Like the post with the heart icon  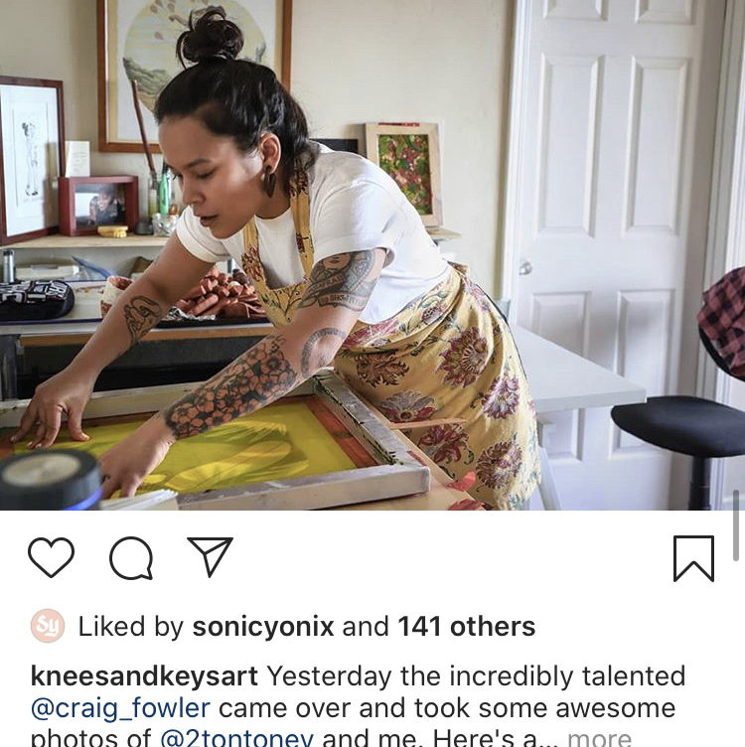[x=51, y=557]
